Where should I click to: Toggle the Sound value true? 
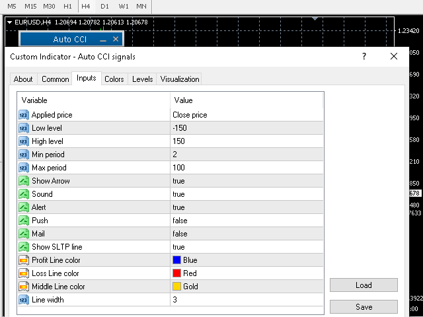coord(178,194)
